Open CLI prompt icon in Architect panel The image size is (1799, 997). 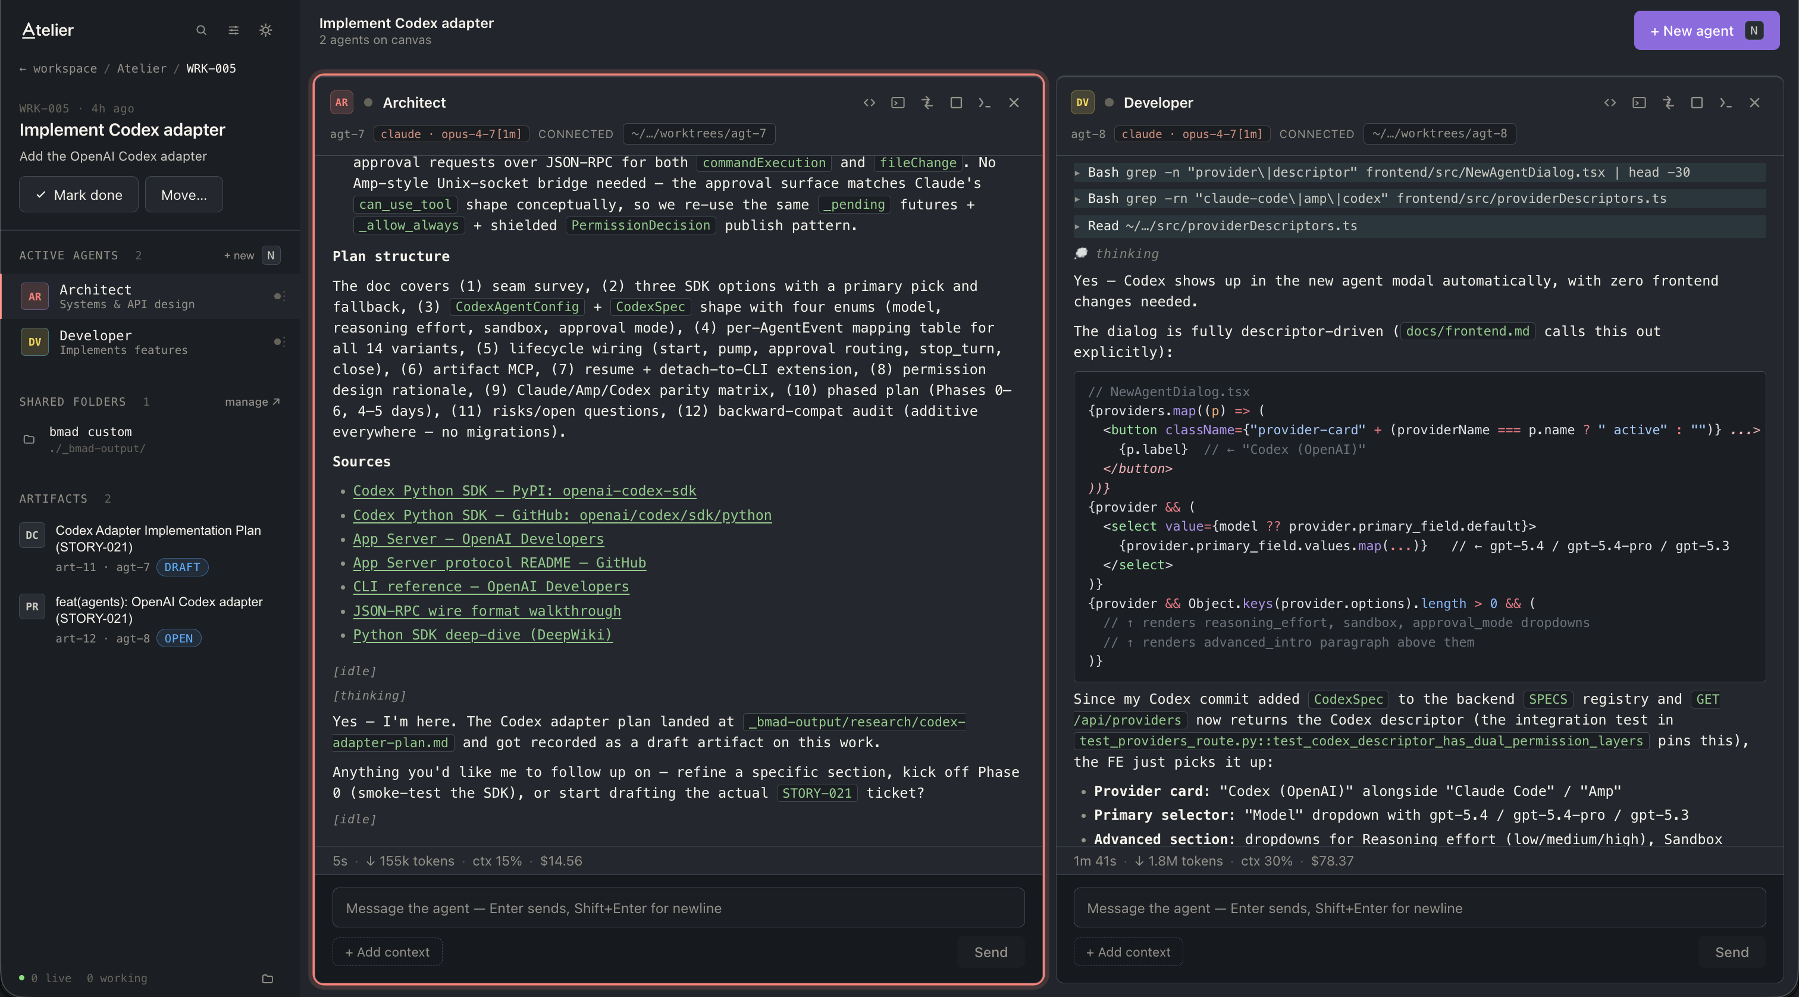(x=985, y=103)
